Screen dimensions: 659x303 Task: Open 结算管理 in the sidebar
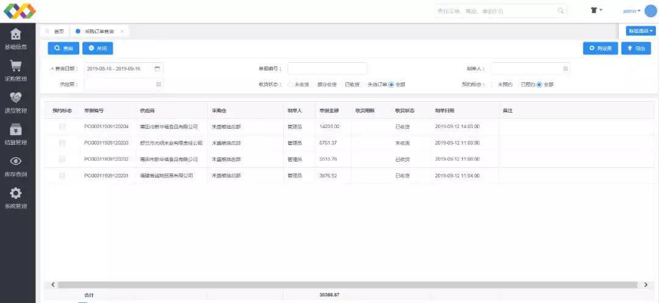(x=16, y=134)
